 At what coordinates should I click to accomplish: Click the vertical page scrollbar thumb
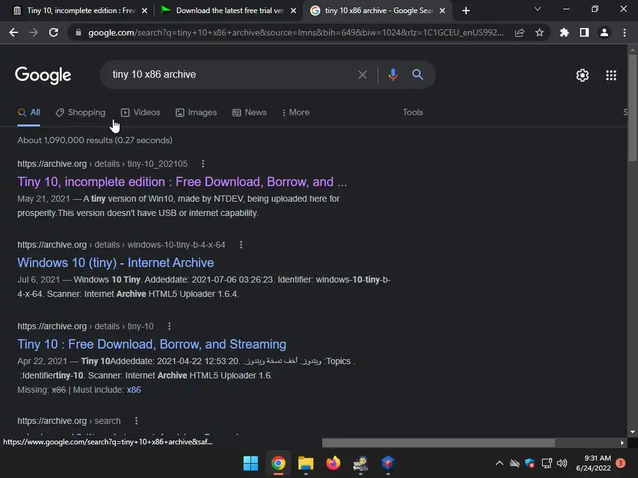(x=632, y=108)
